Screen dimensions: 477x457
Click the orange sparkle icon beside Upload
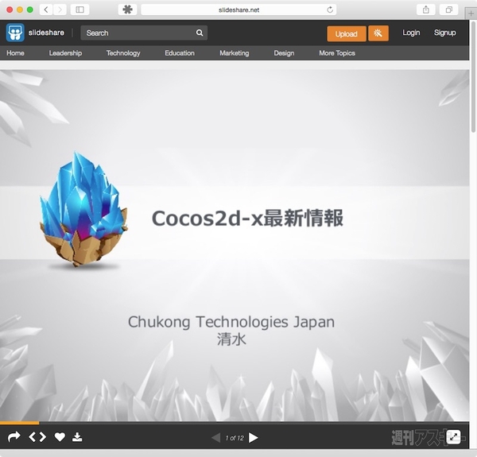[378, 33]
